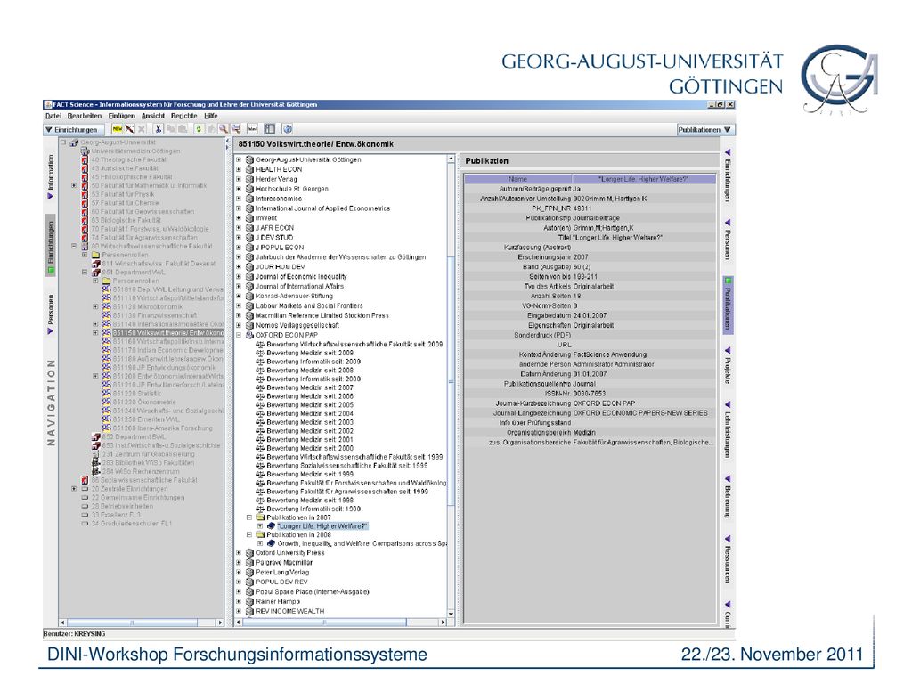Open the Einrichtungen tab on the right sidebar
The width and height of the screenshot is (912, 684).
(728, 176)
